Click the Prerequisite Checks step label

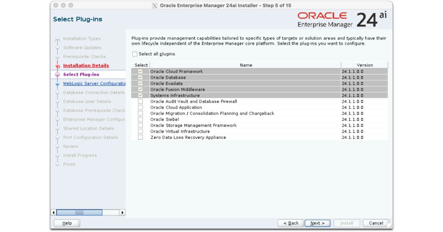point(85,57)
